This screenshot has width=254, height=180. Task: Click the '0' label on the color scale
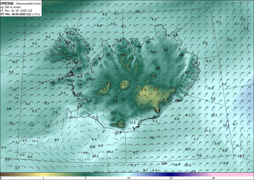(x=1, y=178)
